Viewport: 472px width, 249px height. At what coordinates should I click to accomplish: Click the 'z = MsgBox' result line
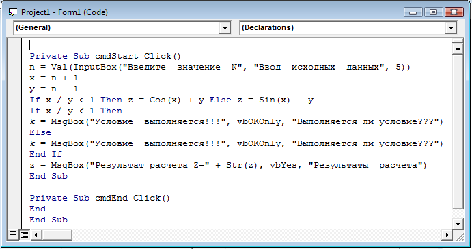point(228,165)
